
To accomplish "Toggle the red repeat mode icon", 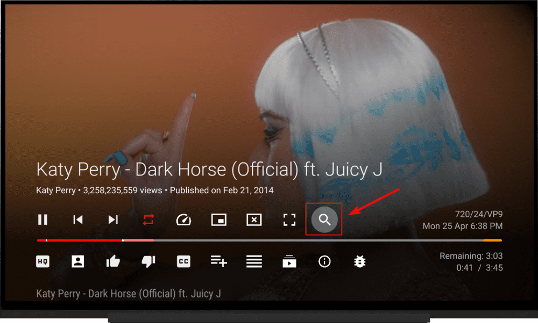I will (148, 219).
